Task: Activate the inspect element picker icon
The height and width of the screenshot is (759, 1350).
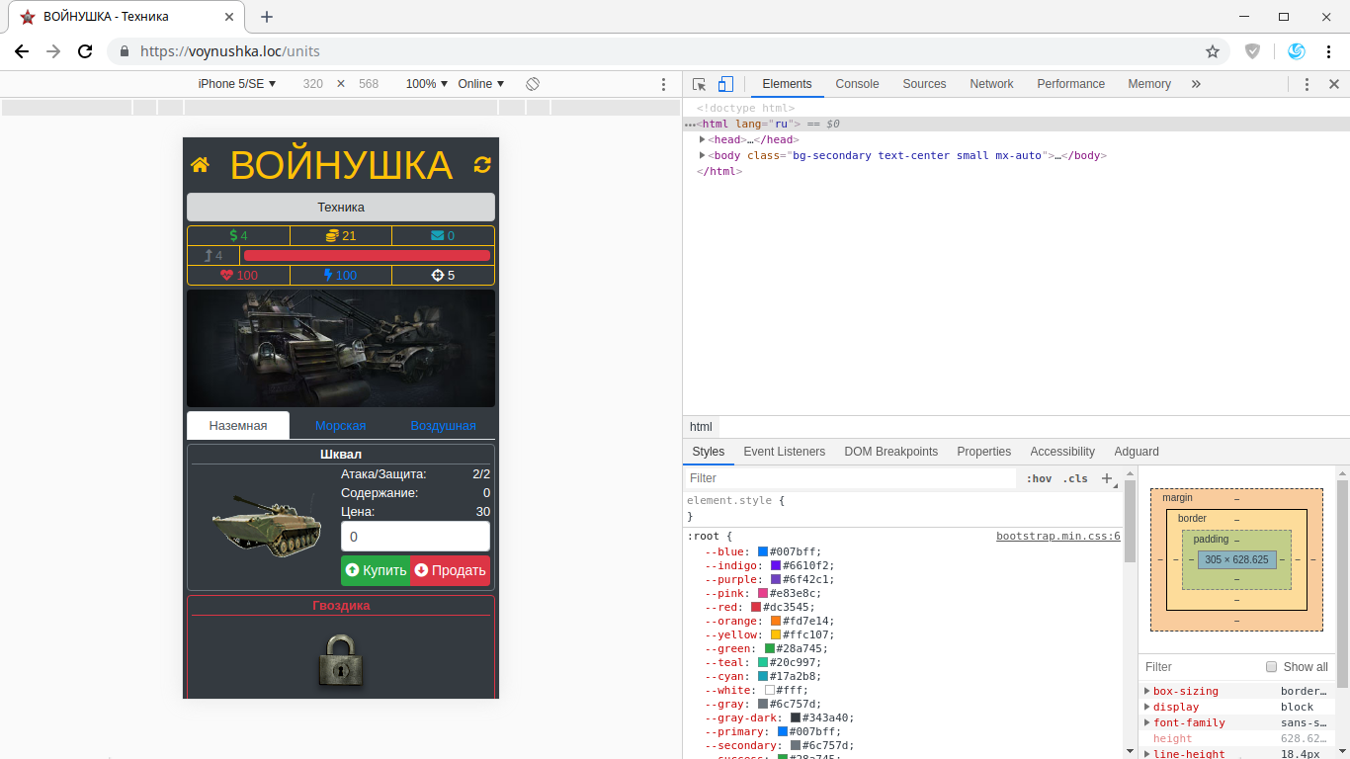Action: (700, 84)
